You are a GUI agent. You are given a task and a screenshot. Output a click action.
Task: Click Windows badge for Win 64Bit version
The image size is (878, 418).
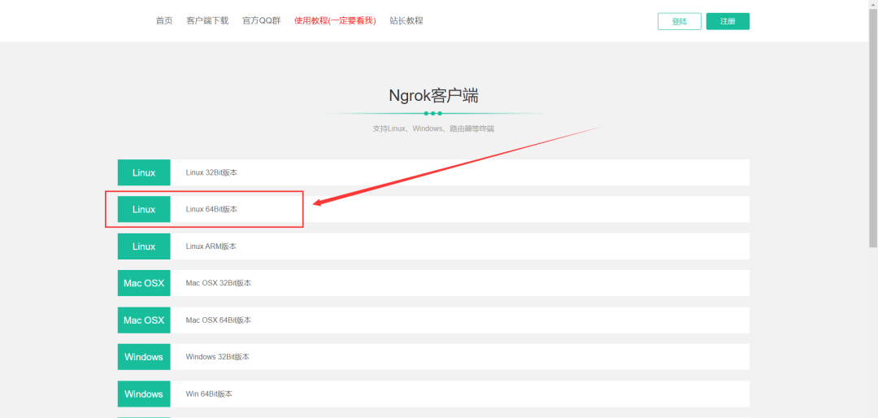pos(144,394)
